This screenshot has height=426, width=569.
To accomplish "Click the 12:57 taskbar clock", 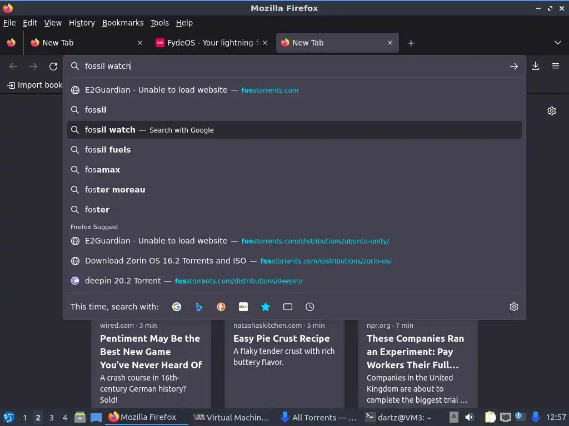I will 556,417.
